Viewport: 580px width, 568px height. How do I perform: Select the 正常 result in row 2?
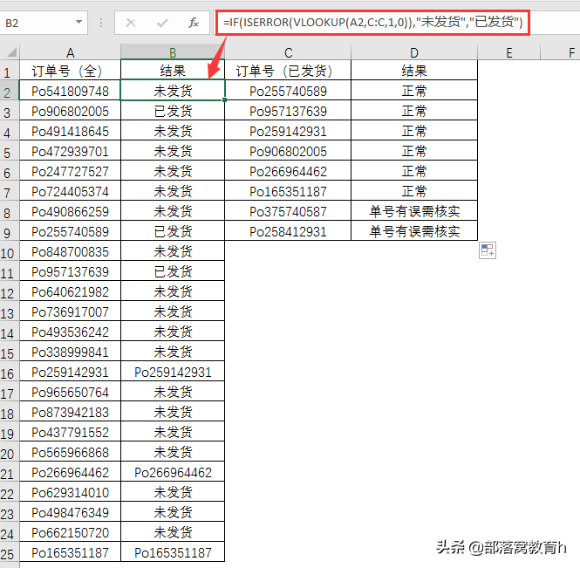tap(414, 91)
